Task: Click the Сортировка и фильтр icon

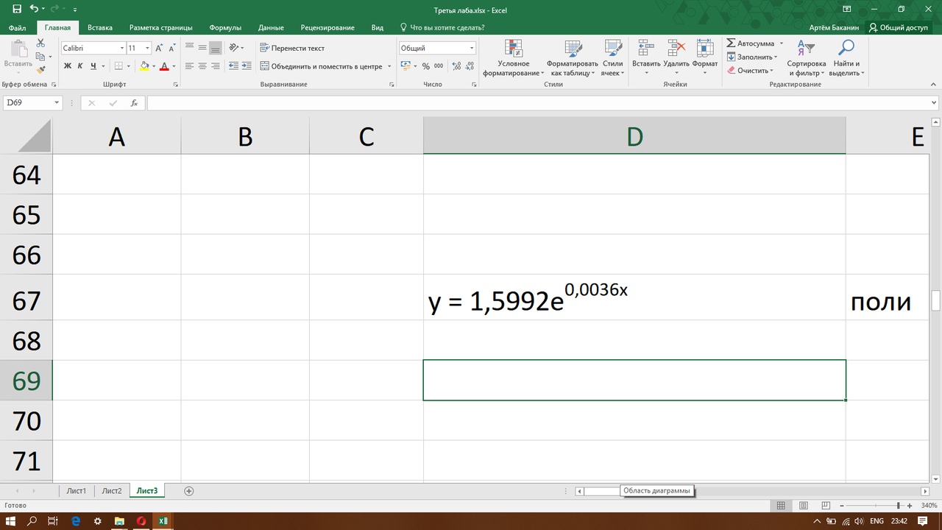Action: tap(806, 49)
